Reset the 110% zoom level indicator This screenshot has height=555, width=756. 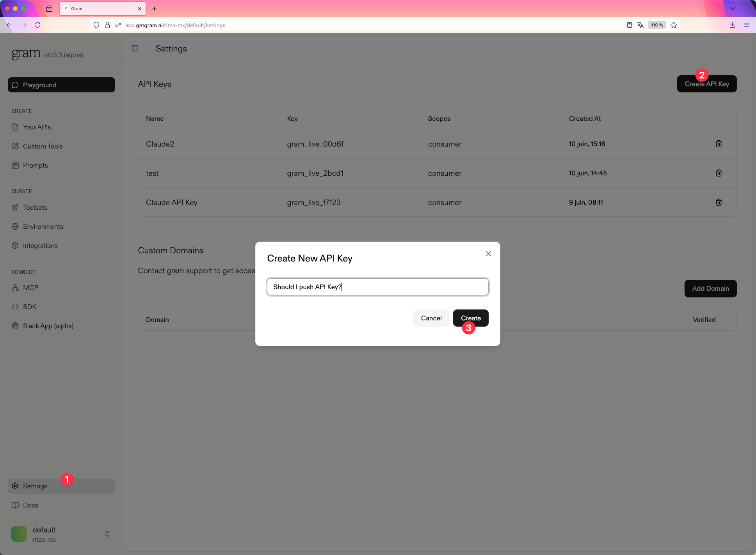coord(657,25)
